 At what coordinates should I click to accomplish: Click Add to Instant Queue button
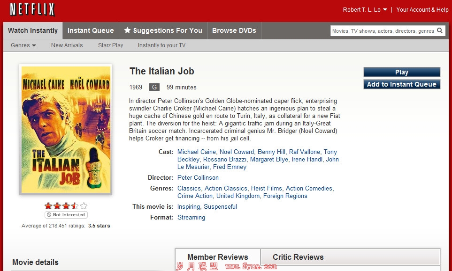pyautogui.click(x=402, y=84)
